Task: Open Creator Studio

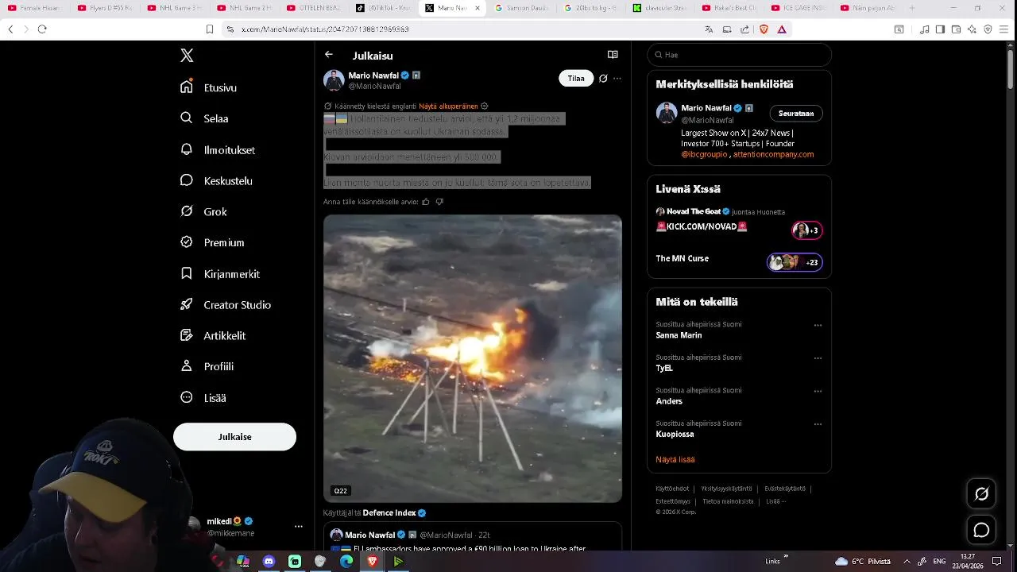Action: [x=226, y=304]
